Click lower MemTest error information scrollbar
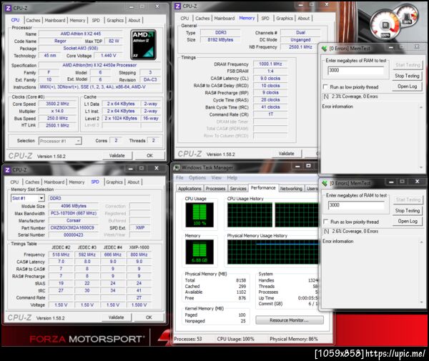 [421, 272]
